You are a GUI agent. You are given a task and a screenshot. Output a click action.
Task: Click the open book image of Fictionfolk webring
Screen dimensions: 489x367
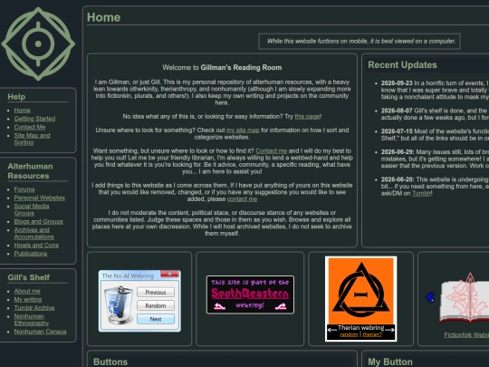(x=465, y=298)
